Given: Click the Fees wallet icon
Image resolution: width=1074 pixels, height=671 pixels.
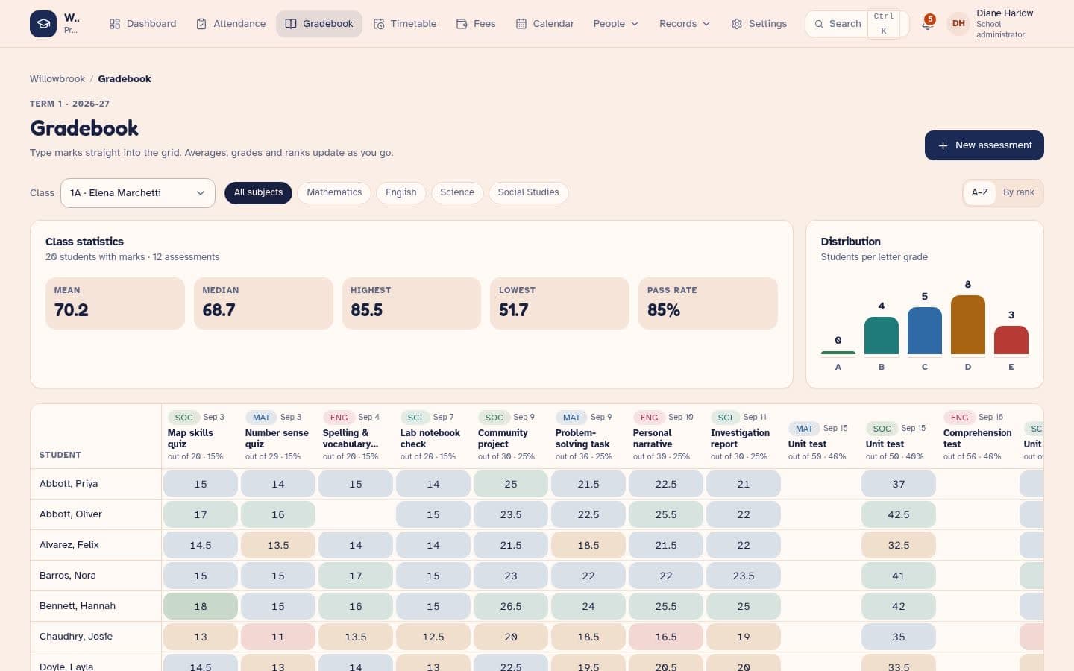Looking at the screenshot, I should [462, 24].
